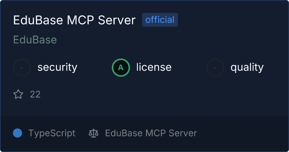This screenshot has width=289, height=152.
Task: Click the green A license grade circle
Action: pos(121,68)
